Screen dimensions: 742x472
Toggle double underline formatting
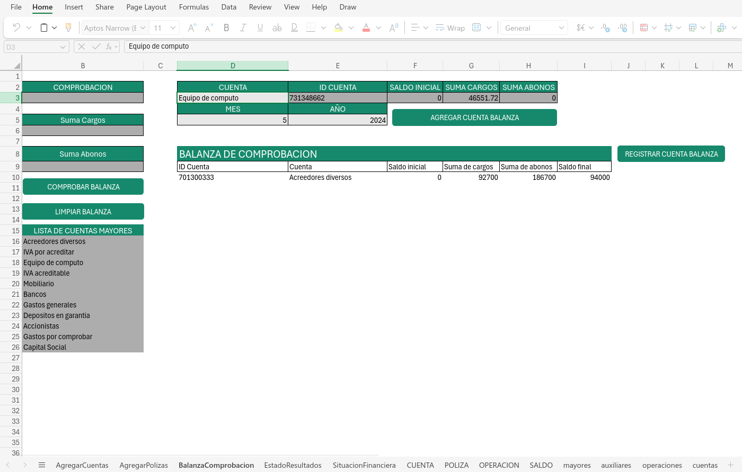point(294,28)
